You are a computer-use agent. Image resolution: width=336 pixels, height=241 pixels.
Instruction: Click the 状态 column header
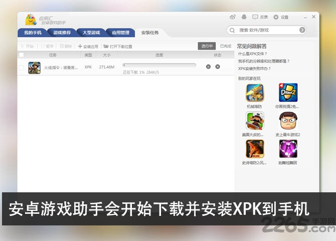coord(218,55)
